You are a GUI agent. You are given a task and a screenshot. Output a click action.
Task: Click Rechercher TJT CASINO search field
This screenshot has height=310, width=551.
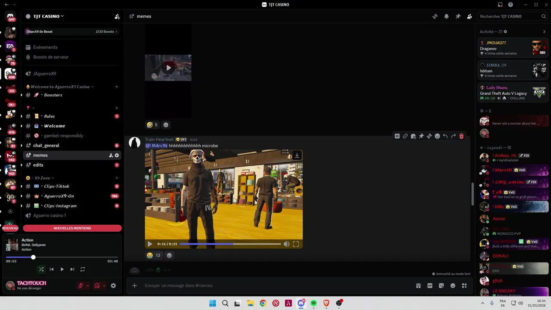(513, 16)
